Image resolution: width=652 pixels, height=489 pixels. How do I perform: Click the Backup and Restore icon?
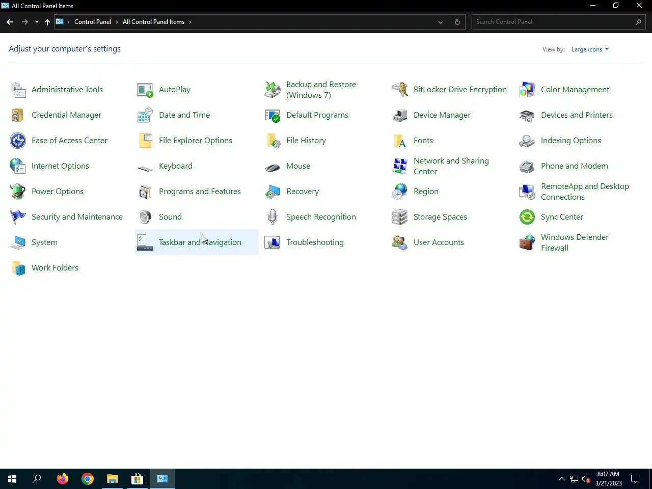click(273, 90)
